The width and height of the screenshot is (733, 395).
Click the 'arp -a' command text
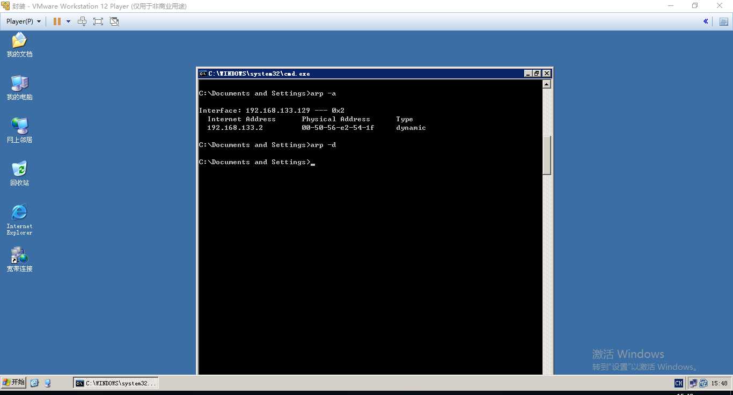[x=323, y=93]
